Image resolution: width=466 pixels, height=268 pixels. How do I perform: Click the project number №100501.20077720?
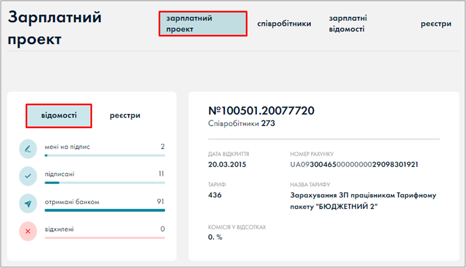(261, 111)
